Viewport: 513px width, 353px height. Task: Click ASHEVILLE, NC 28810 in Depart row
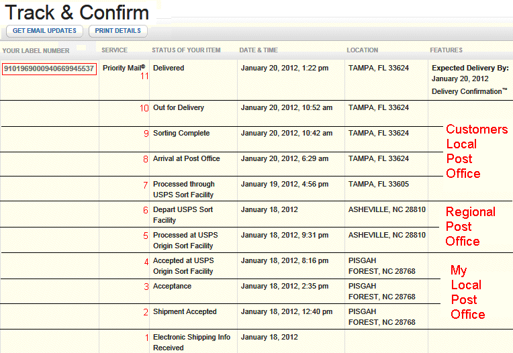(x=387, y=209)
